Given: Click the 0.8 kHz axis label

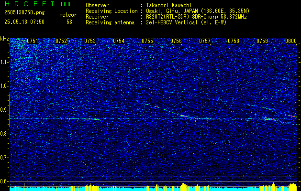Looking at the screenshot, I should click(x=4, y=134).
